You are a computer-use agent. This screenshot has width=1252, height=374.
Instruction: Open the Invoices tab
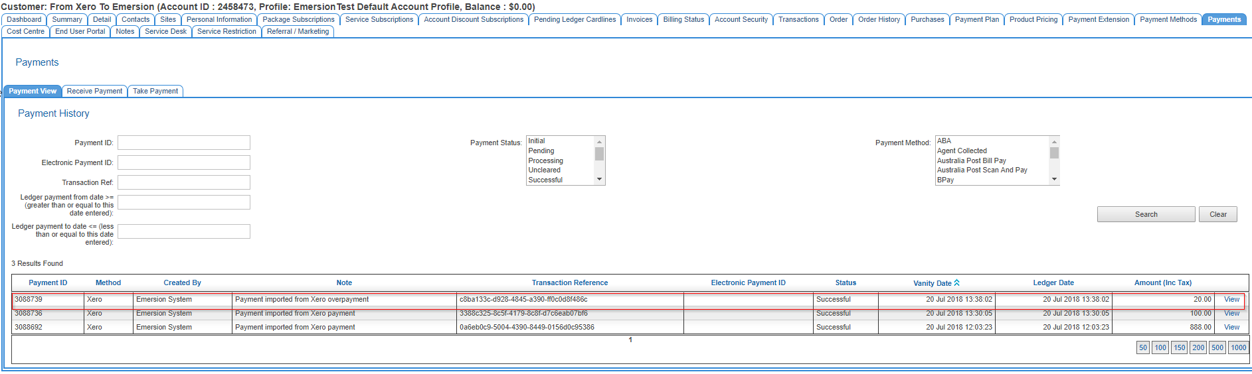(x=639, y=20)
